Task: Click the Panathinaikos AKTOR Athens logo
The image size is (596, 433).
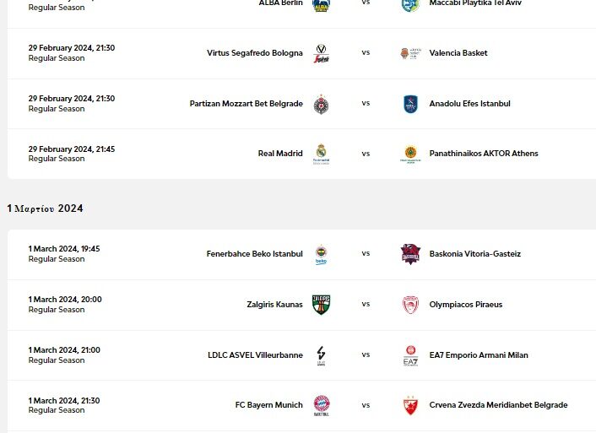Action: 410,154
